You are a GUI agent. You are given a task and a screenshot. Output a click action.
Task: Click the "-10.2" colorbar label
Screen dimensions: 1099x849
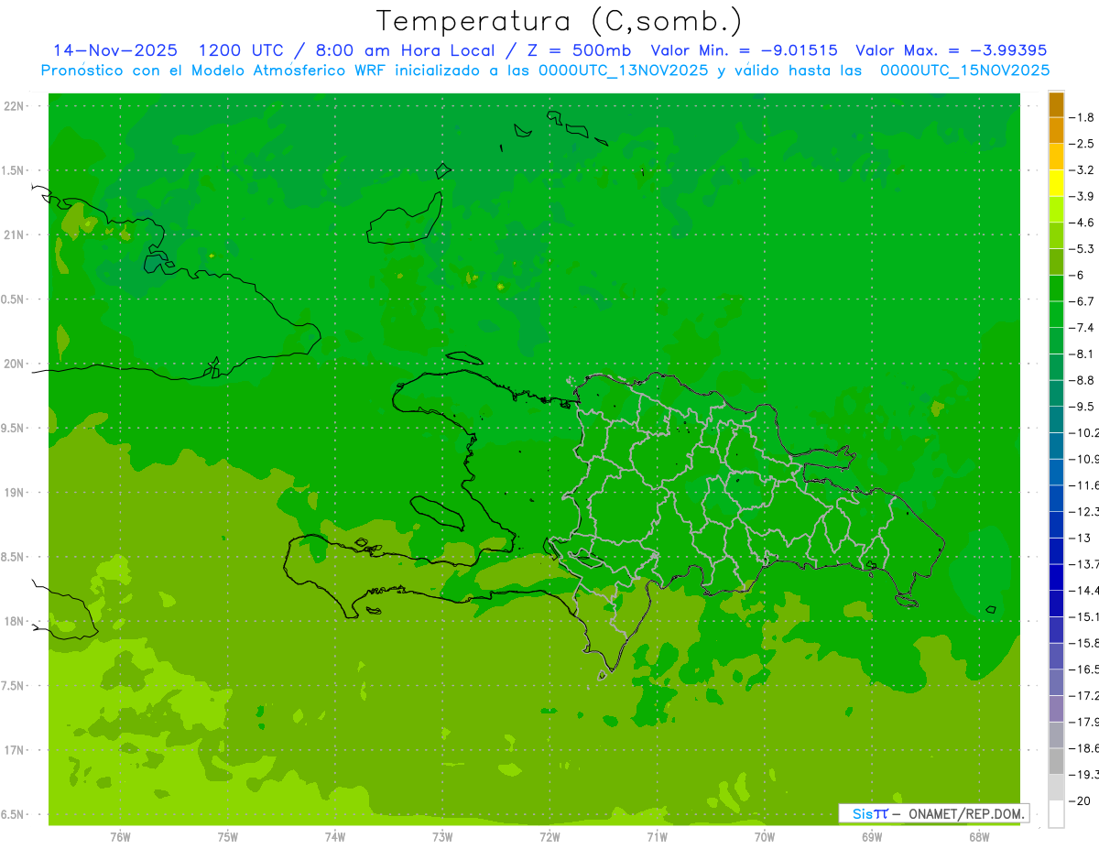point(1084,432)
